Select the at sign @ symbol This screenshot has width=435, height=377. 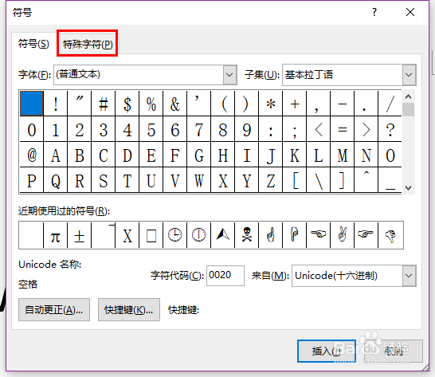32,155
